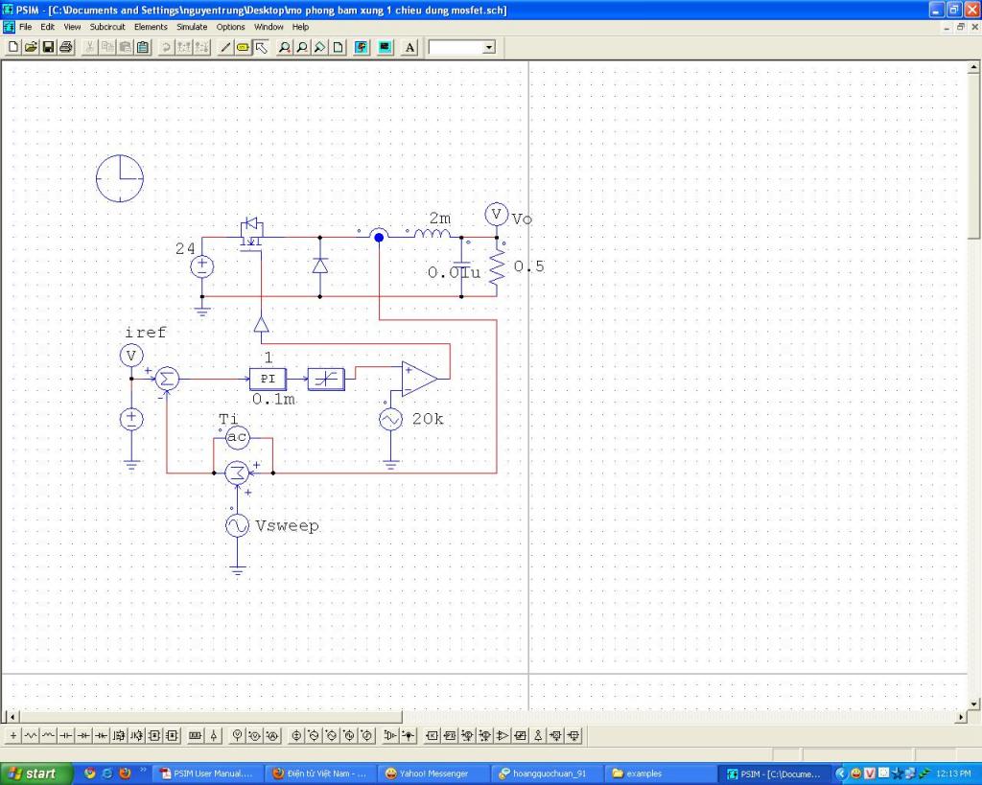The image size is (982, 785).
Task: Select the PI controller block in schematic
Action: [268, 379]
